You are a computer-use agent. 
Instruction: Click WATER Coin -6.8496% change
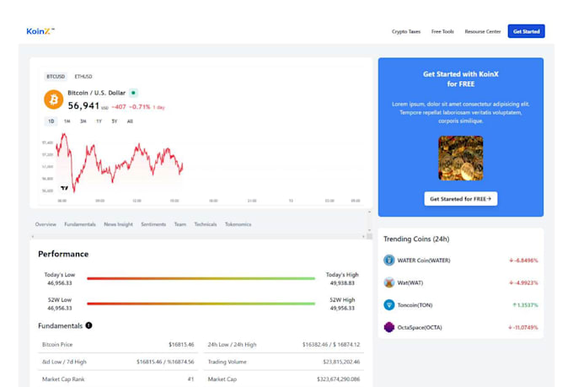523,261
